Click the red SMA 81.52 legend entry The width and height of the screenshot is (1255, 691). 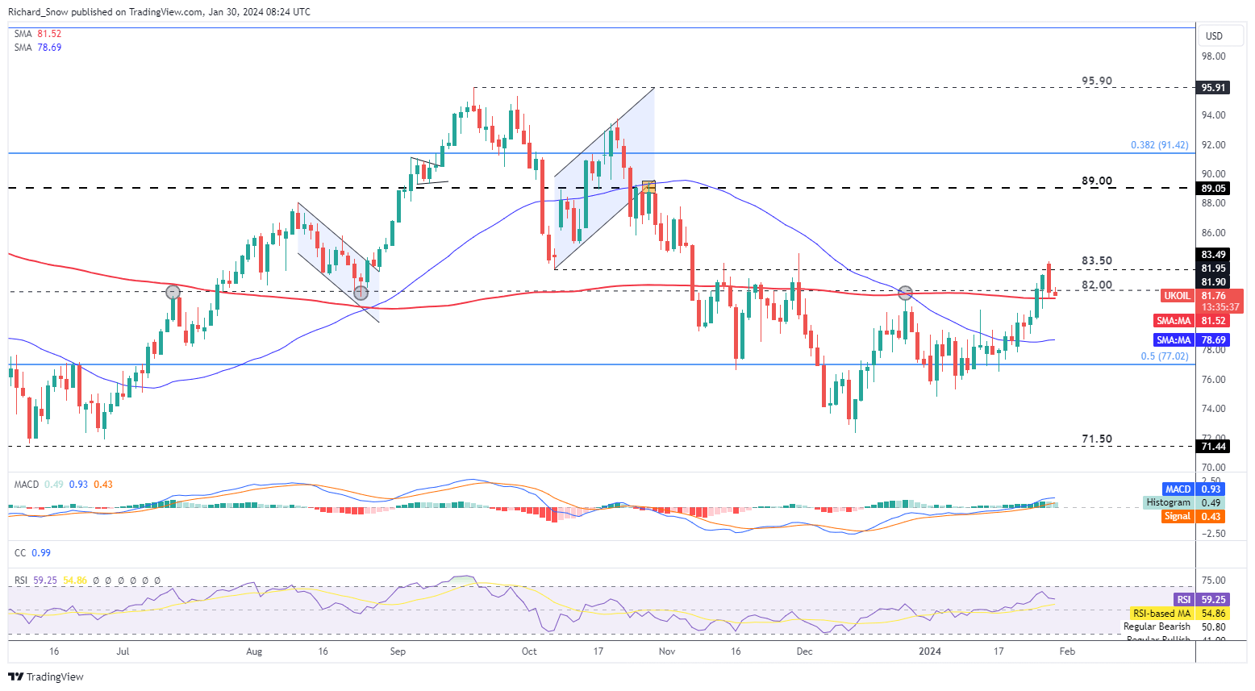click(x=37, y=34)
